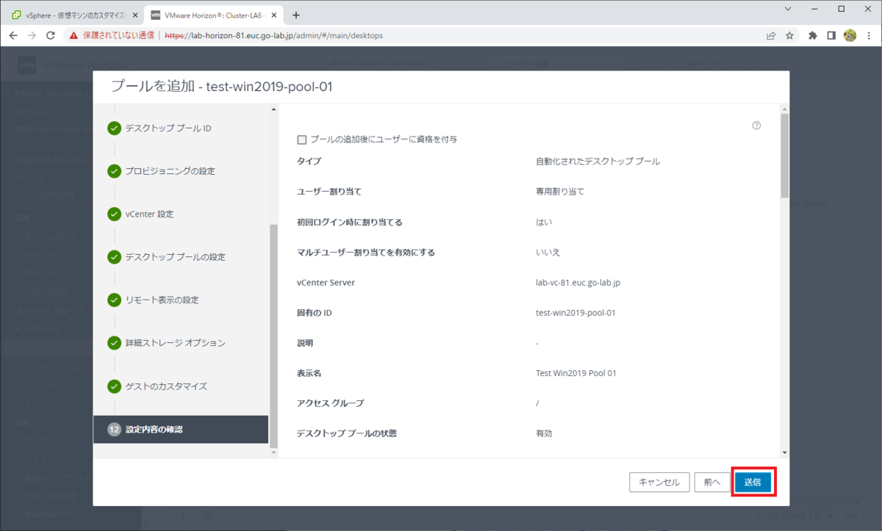
Task: Click the 前へ back button
Action: [711, 483]
